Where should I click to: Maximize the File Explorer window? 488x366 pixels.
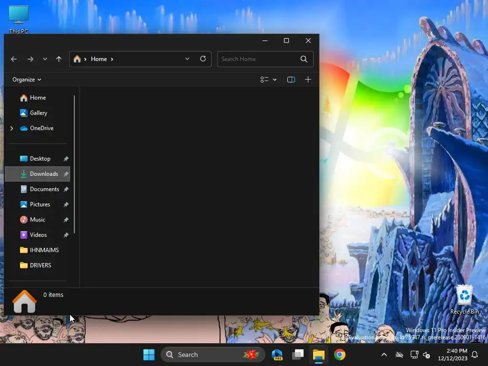click(286, 41)
